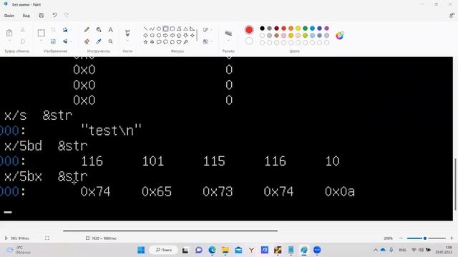
Task: Select Color 1 red foreground swatch
Action: 249,30
